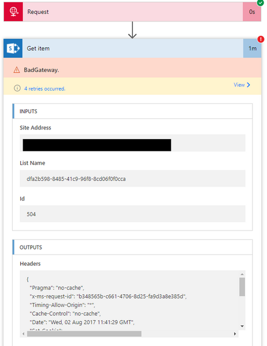Click the BadGateway warning triangle icon
Viewport: 267px width, 346px height.
pyautogui.click(x=17, y=70)
